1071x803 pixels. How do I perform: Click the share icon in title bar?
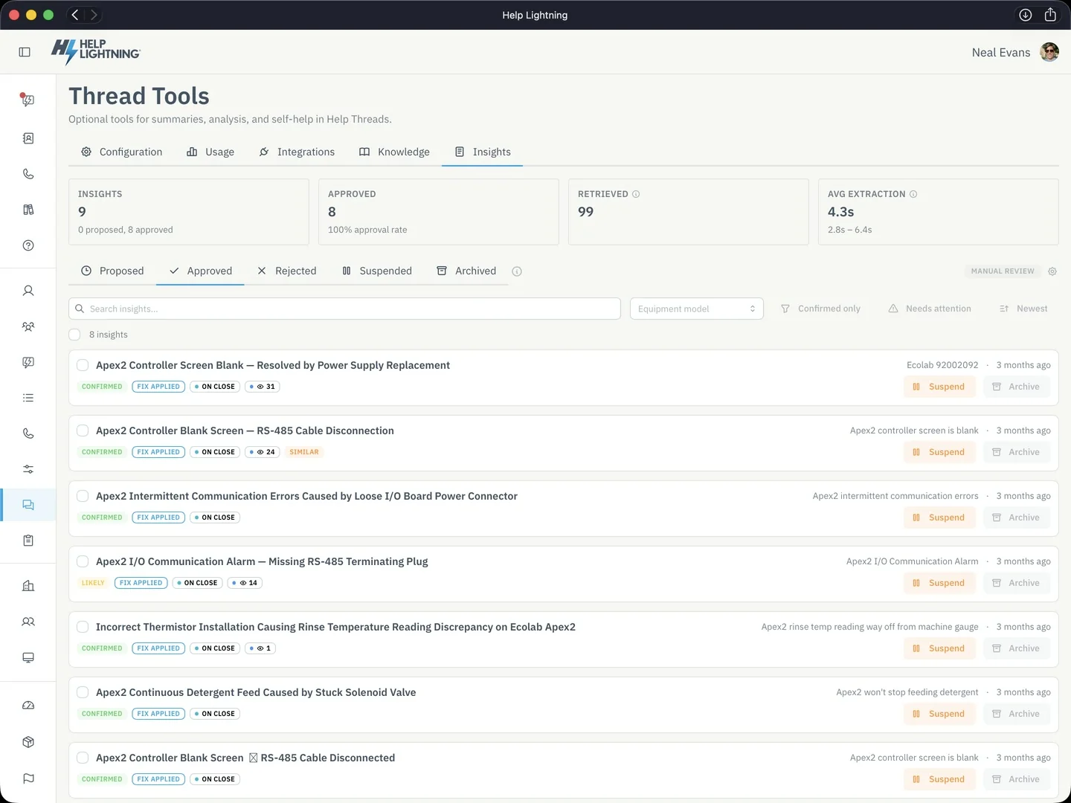tap(1050, 15)
